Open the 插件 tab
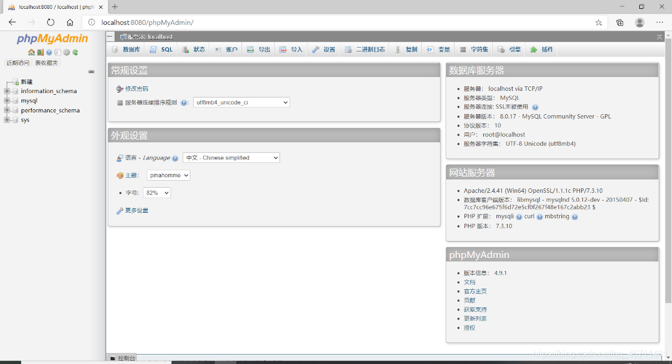This screenshot has width=672, height=364. pyautogui.click(x=542, y=49)
